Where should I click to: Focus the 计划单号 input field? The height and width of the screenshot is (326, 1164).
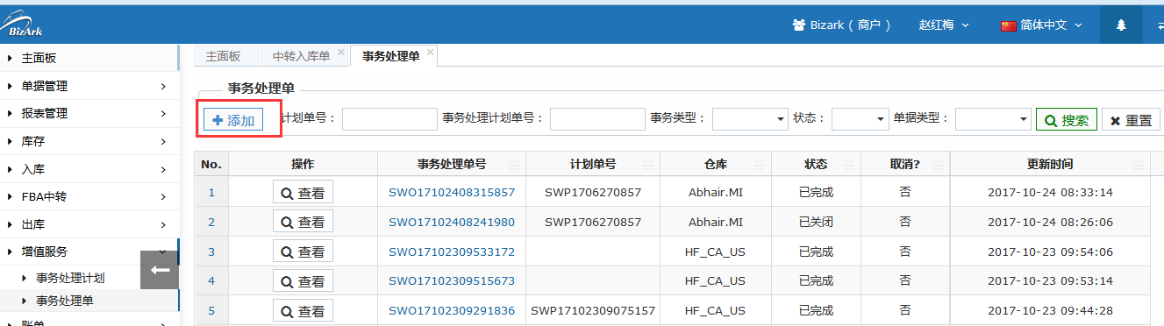389,119
